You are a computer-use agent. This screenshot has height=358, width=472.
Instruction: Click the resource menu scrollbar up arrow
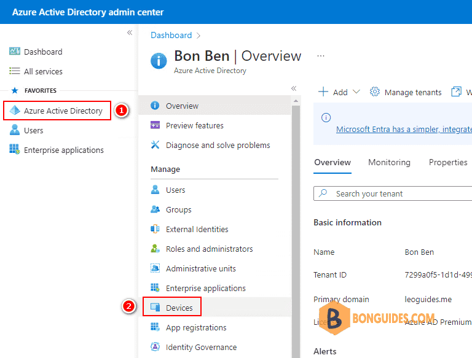(296, 101)
